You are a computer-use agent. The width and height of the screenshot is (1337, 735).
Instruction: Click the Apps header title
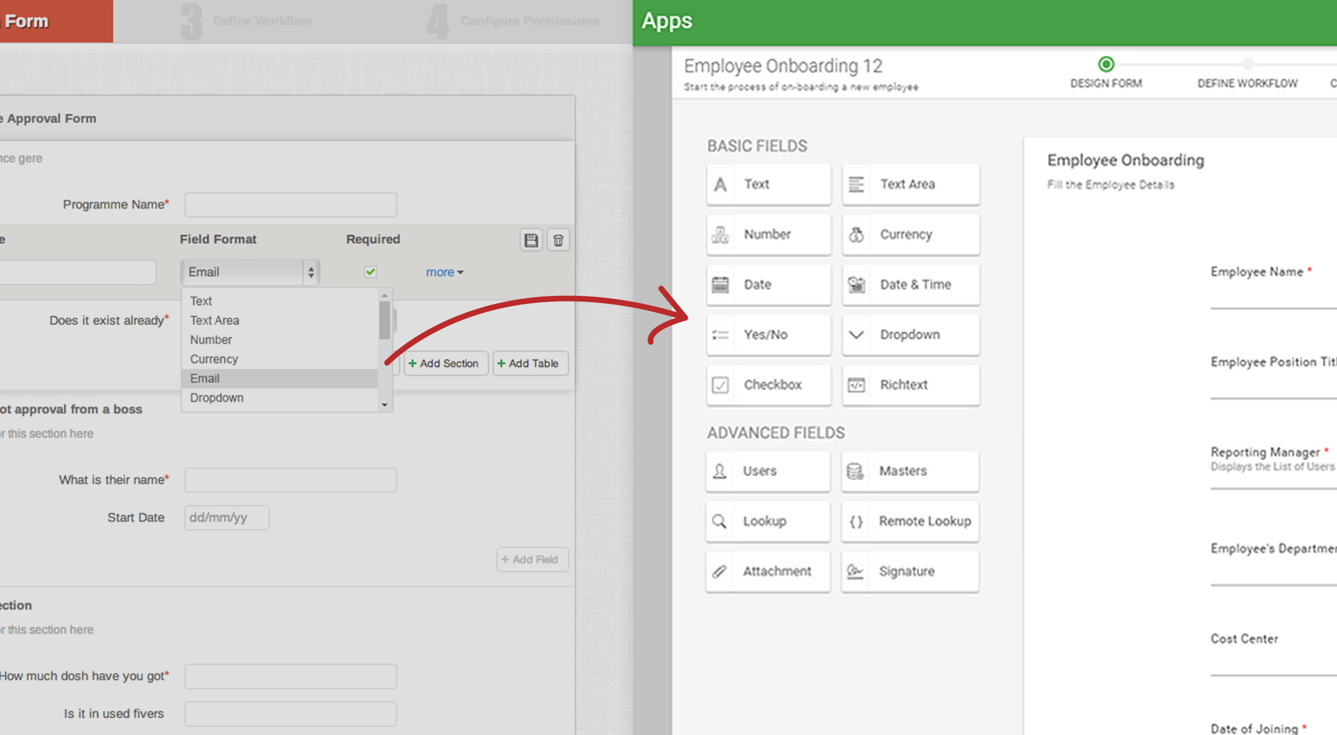point(667,21)
